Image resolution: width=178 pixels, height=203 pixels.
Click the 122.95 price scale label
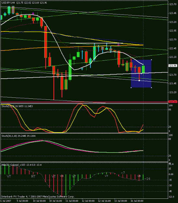173,31
